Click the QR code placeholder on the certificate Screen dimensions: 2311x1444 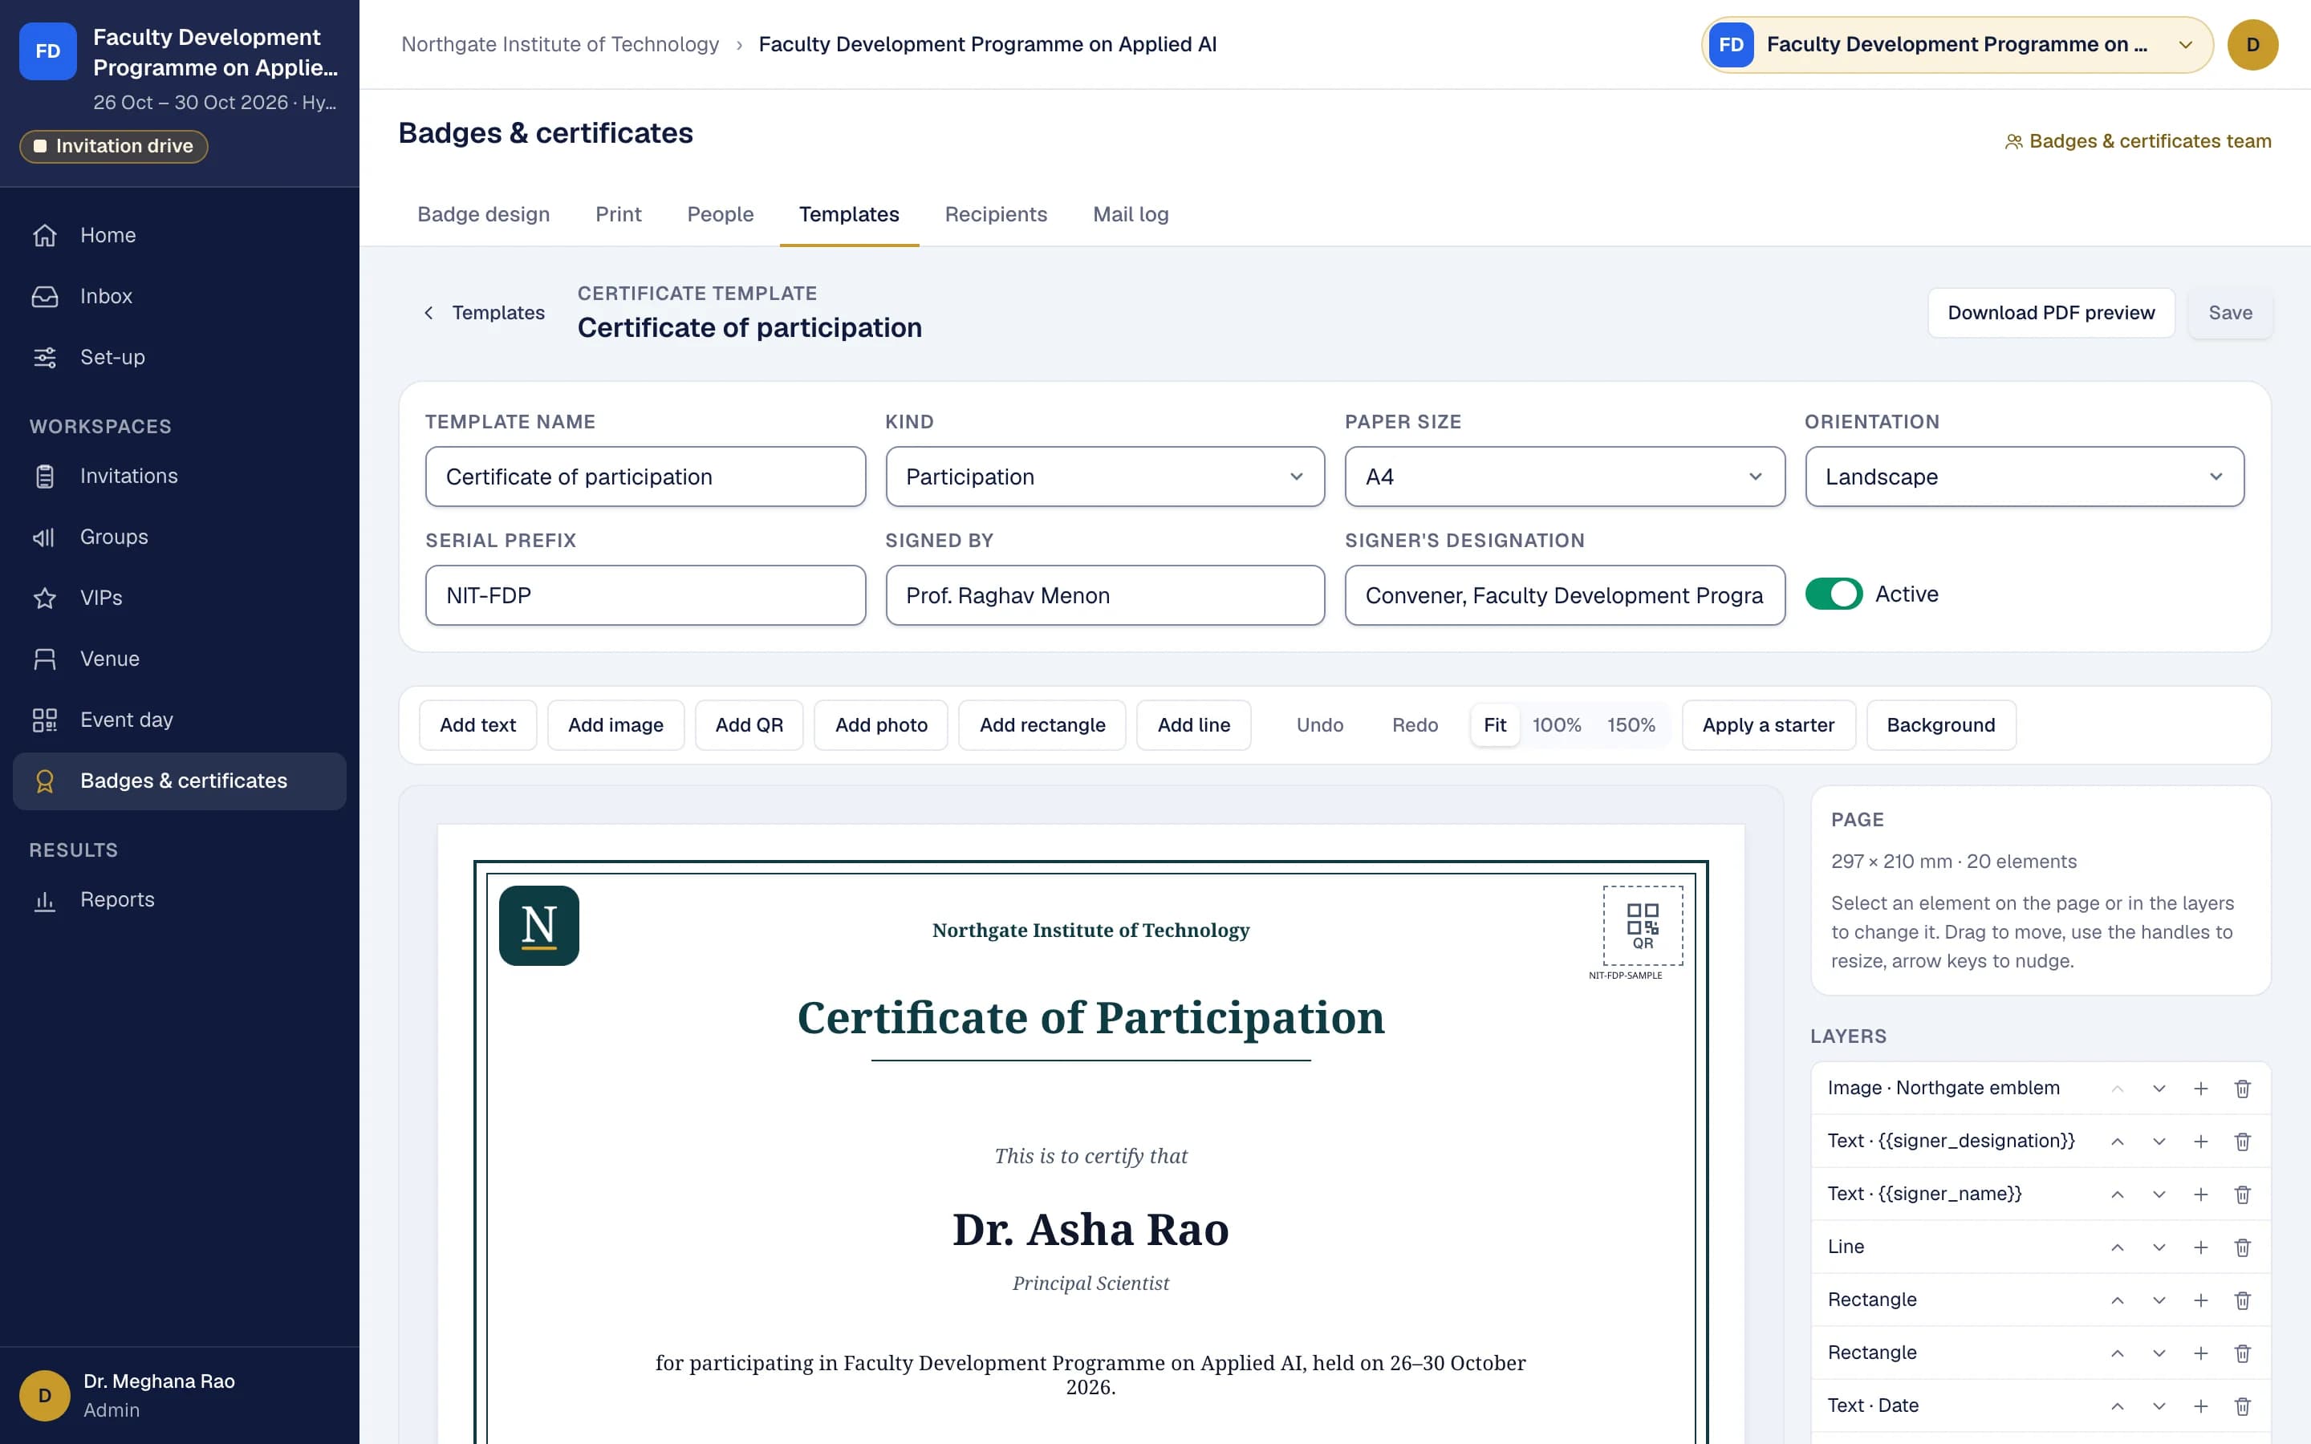[x=1643, y=926]
